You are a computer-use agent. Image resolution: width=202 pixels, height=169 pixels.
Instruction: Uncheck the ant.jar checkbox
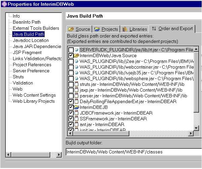pos(71,124)
